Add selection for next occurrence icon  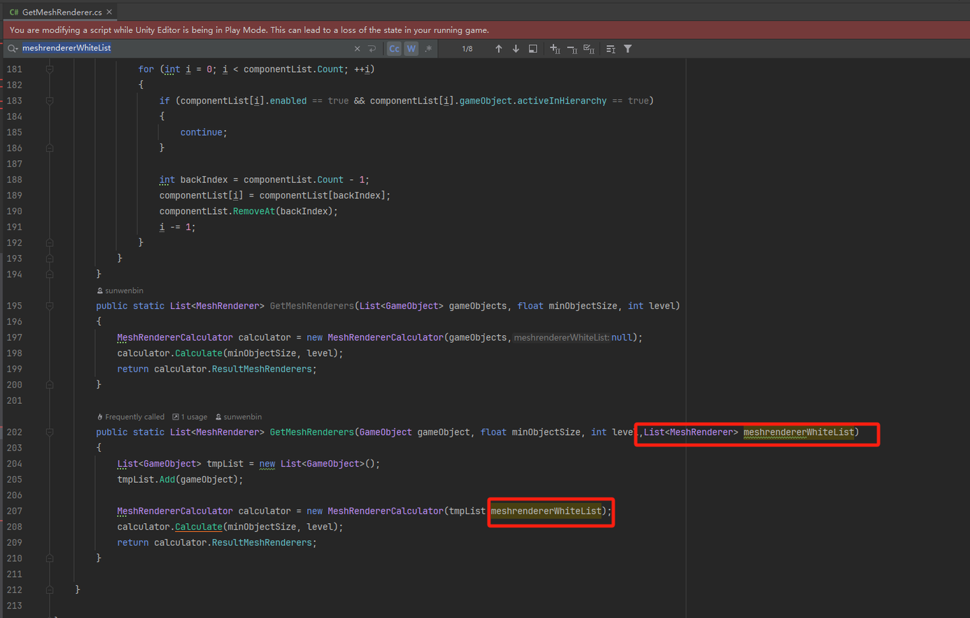coord(555,48)
